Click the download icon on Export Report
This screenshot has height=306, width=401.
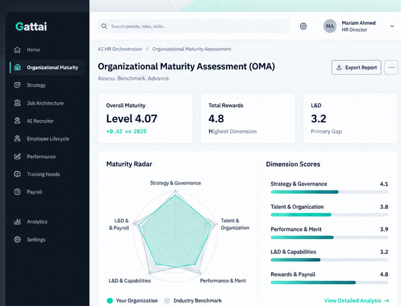click(x=339, y=67)
